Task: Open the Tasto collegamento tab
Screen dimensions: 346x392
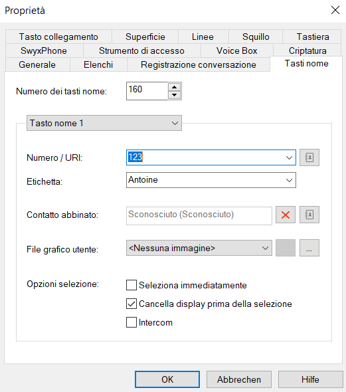Action: coord(58,37)
